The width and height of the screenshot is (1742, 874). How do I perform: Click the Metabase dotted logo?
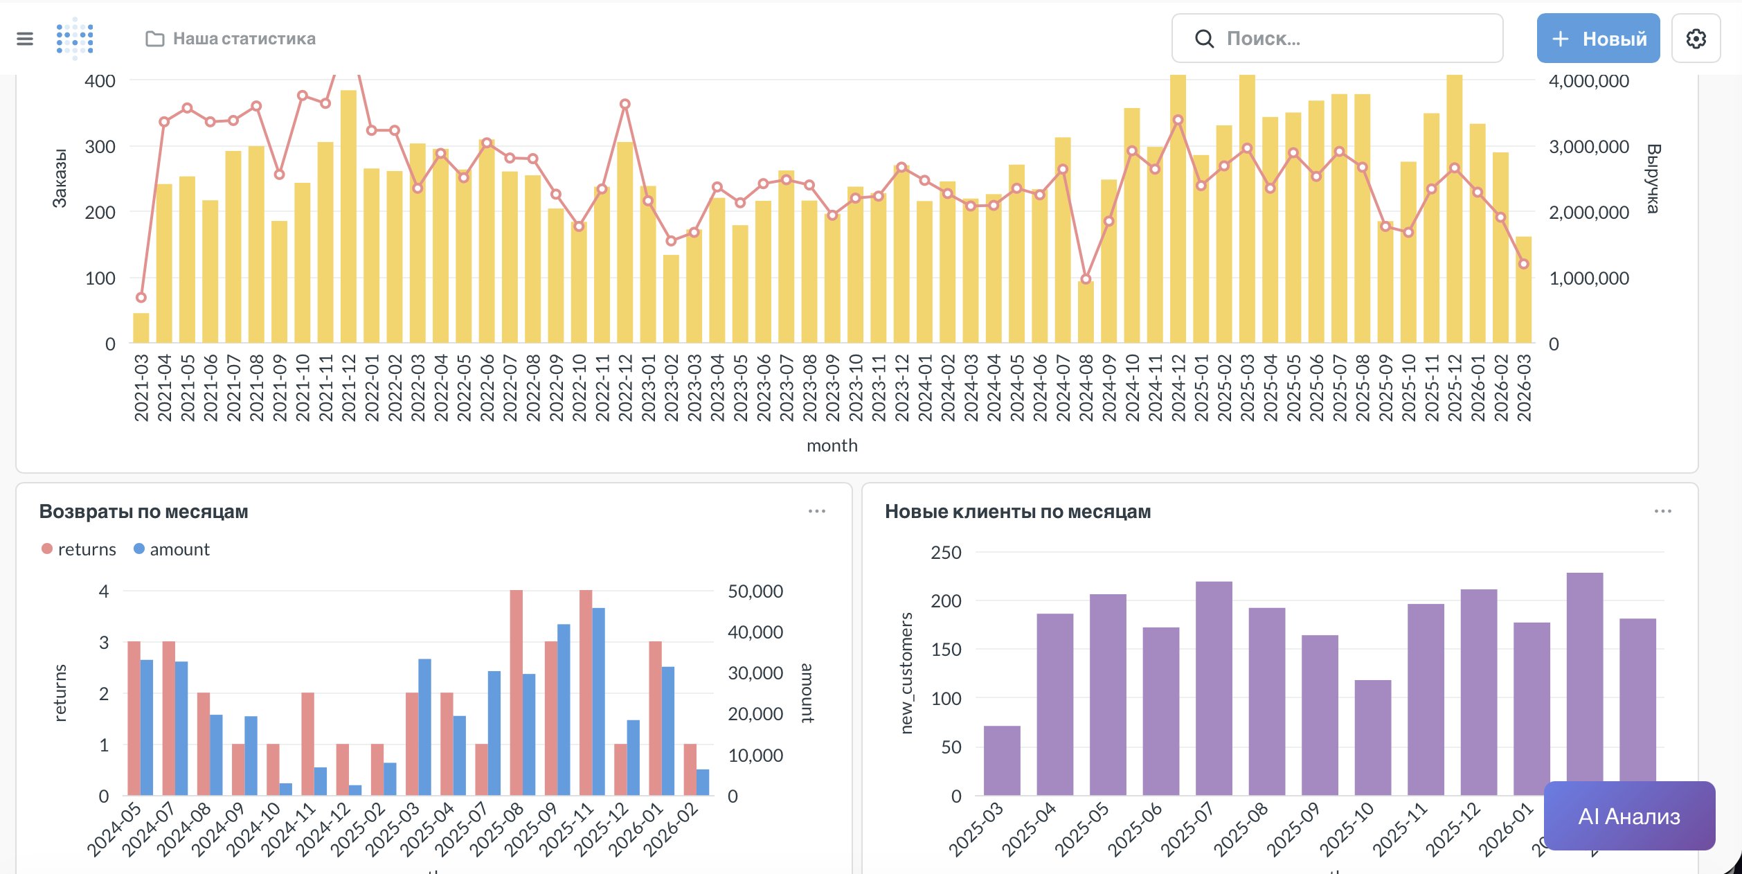pyautogui.click(x=75, y=39)
